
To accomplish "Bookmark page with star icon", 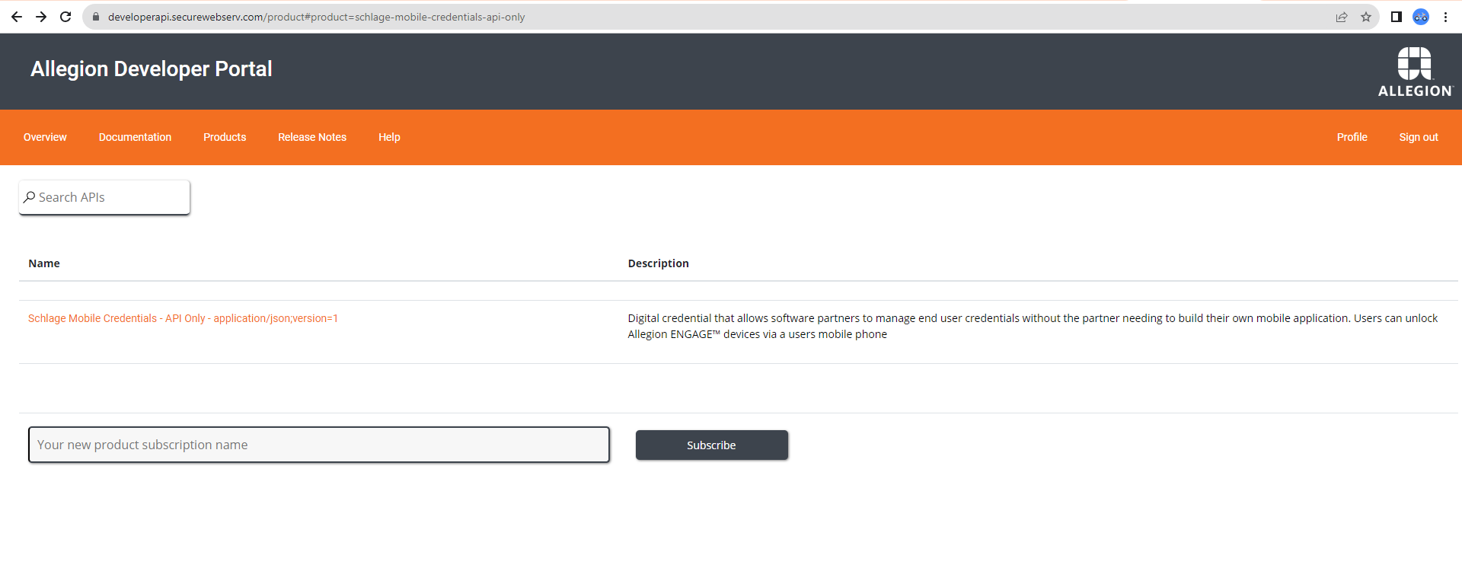I will click(x=1366, y=17).
